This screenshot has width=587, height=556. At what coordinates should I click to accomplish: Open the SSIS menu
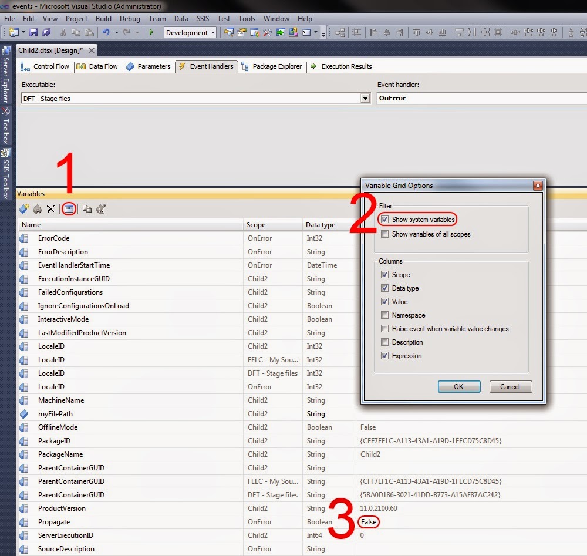(203, 18)
